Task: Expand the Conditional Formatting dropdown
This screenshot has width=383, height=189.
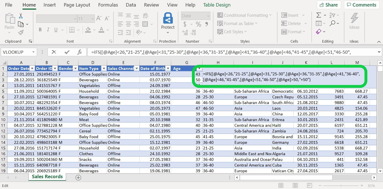Action: pos(244,15)
